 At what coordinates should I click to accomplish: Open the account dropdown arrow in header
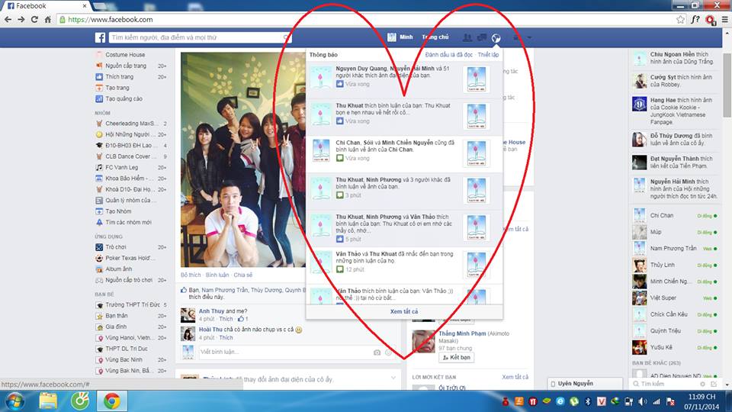click(x=529, y=37)
